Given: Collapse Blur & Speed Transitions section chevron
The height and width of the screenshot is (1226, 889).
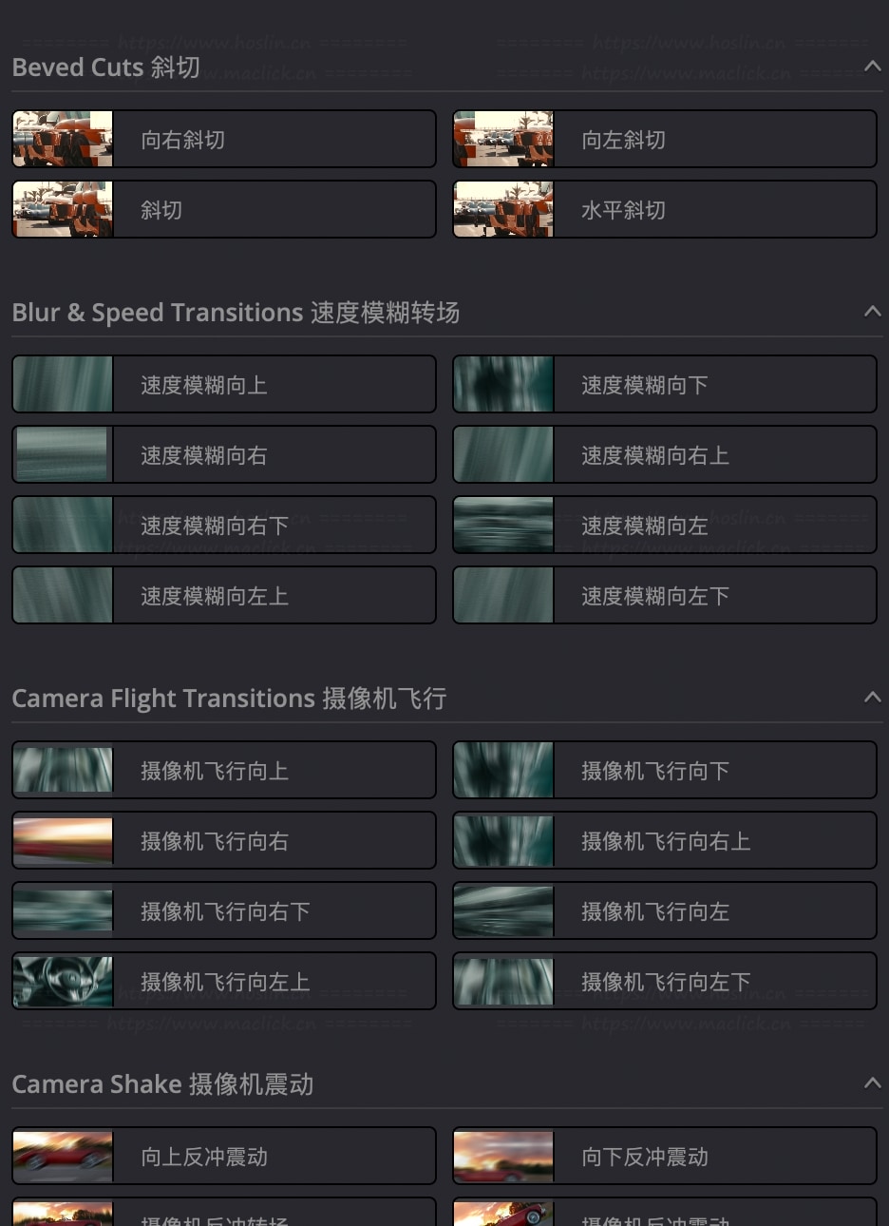Looking at the screenshot, I should (872, 312).
